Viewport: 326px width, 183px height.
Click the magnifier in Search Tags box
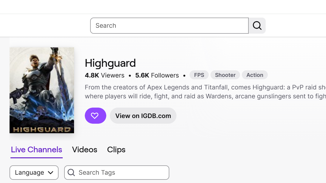click(x=71, y=172)
